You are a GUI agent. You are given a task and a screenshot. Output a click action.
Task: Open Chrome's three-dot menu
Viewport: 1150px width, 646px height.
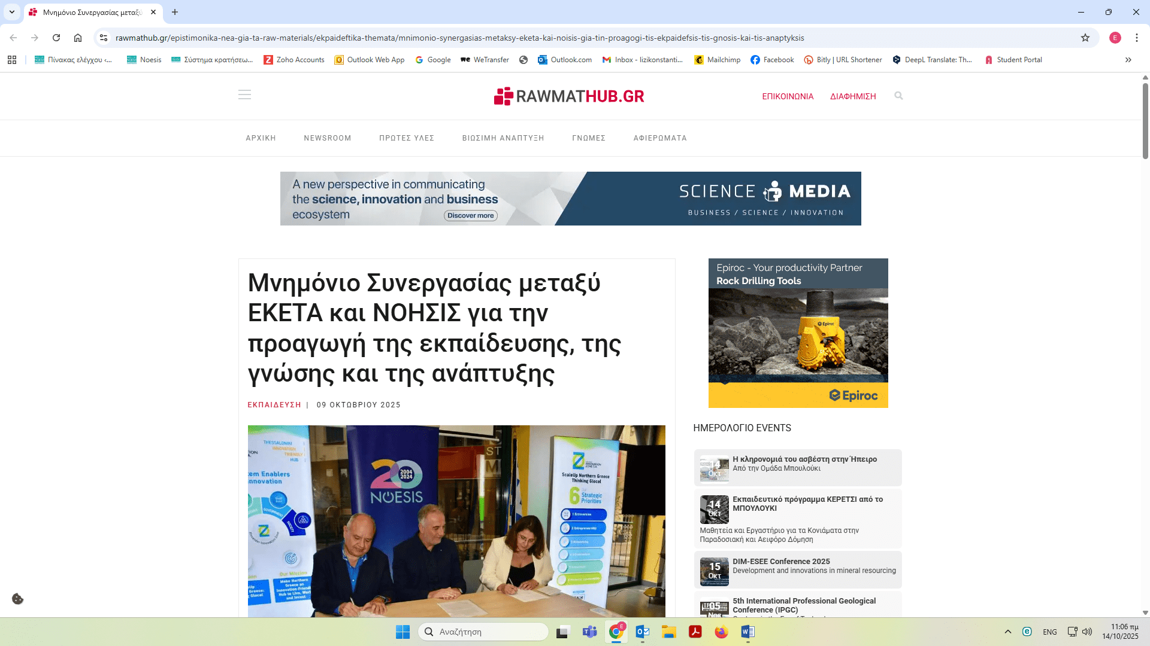click(x=1137, y=38)
